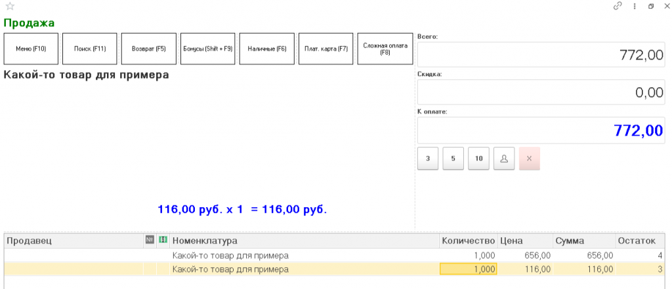Screen dimensions: 672x289
Task: Click the price cell 116,00
Action: [x=525, y=269]
